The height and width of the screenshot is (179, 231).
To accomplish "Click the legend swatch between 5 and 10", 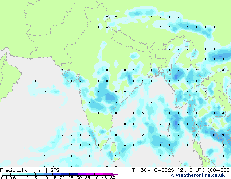I will tap(40, 174).
